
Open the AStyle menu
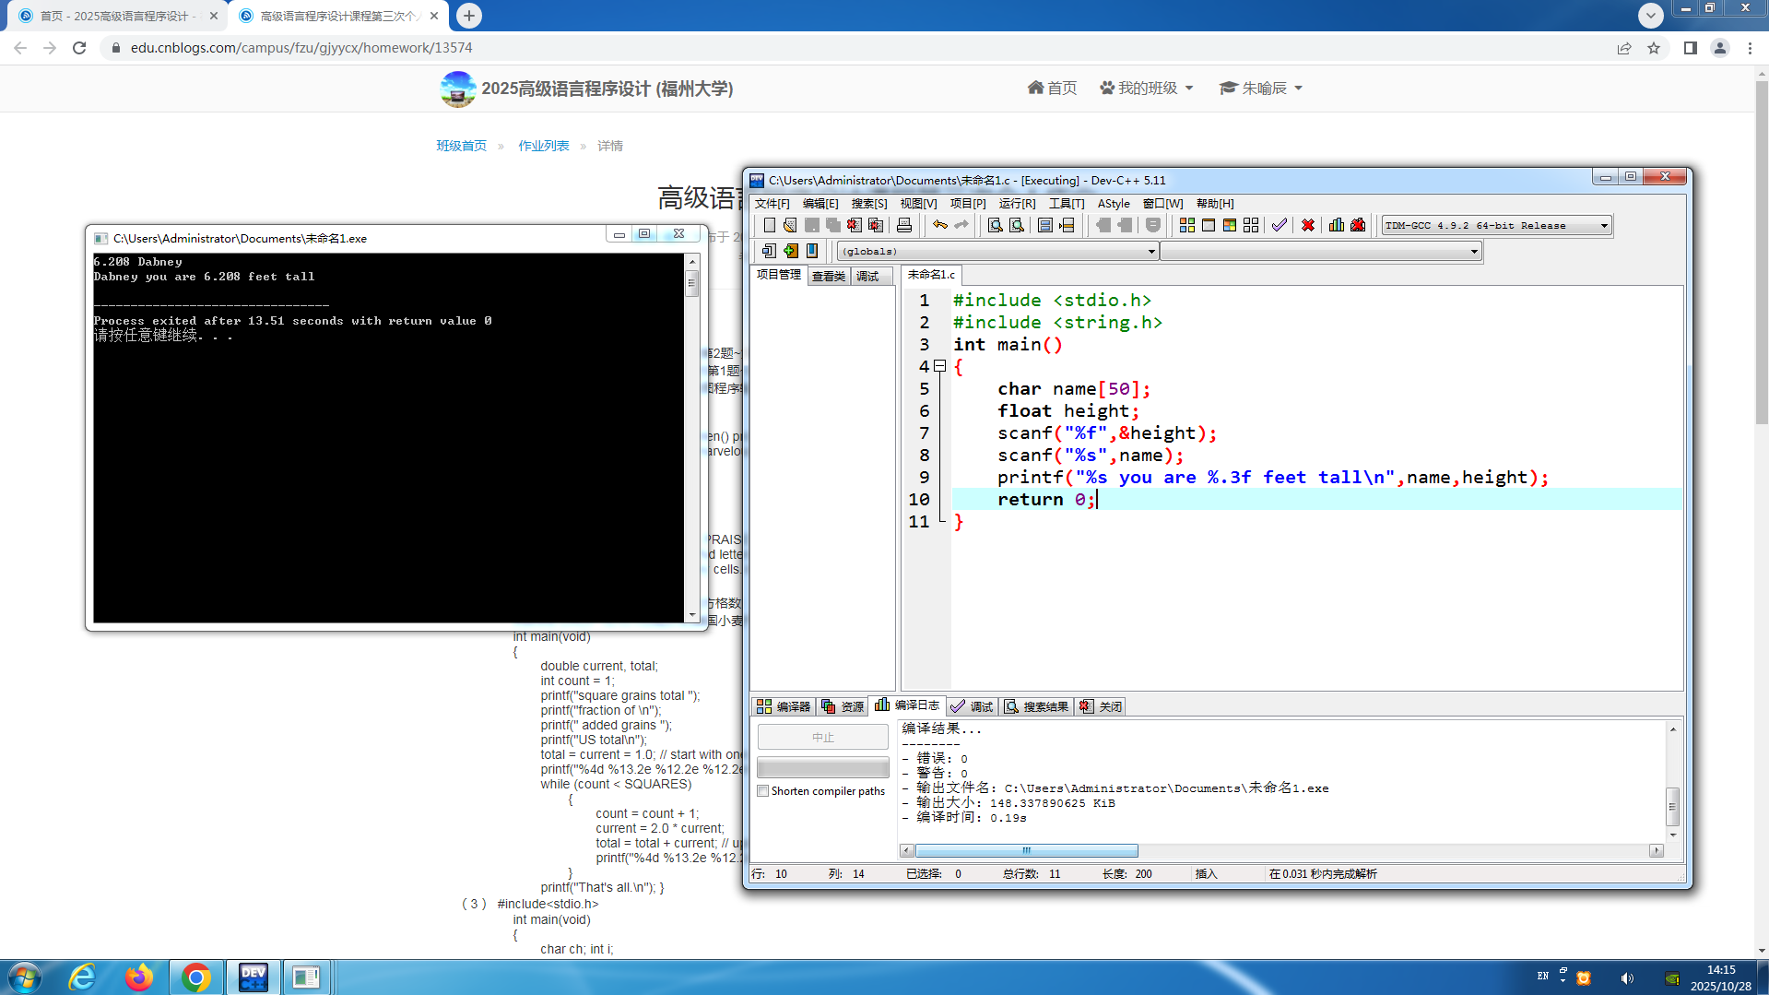(x=1114, y=204)
